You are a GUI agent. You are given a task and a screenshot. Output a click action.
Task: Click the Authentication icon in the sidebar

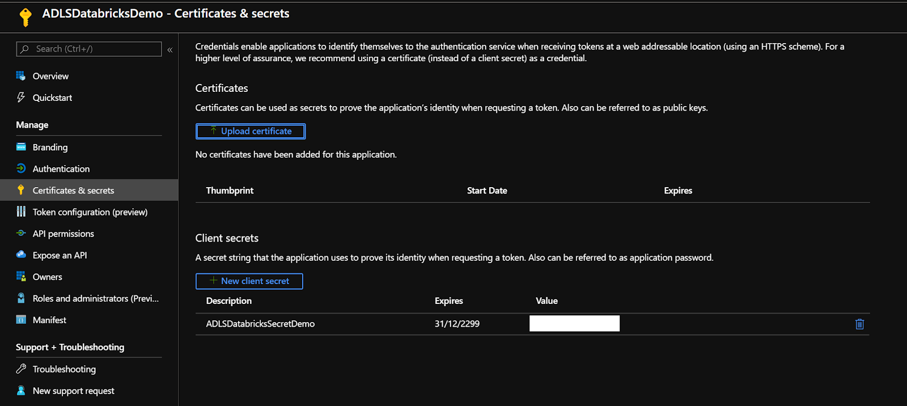pos(21,168)
